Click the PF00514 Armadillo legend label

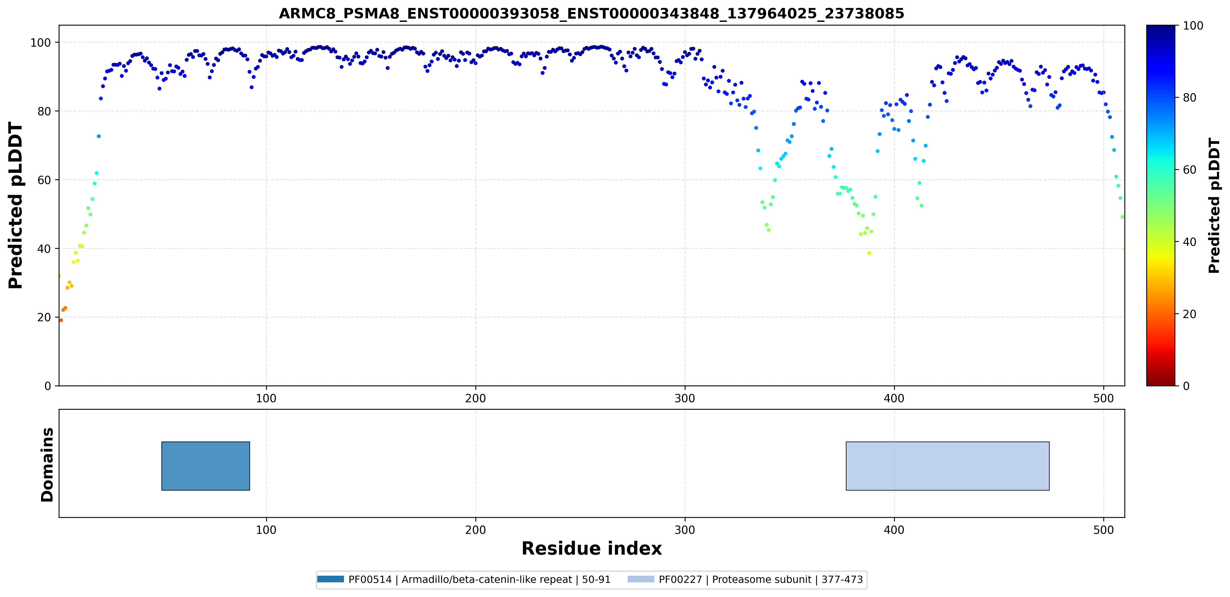click(479, 579)
